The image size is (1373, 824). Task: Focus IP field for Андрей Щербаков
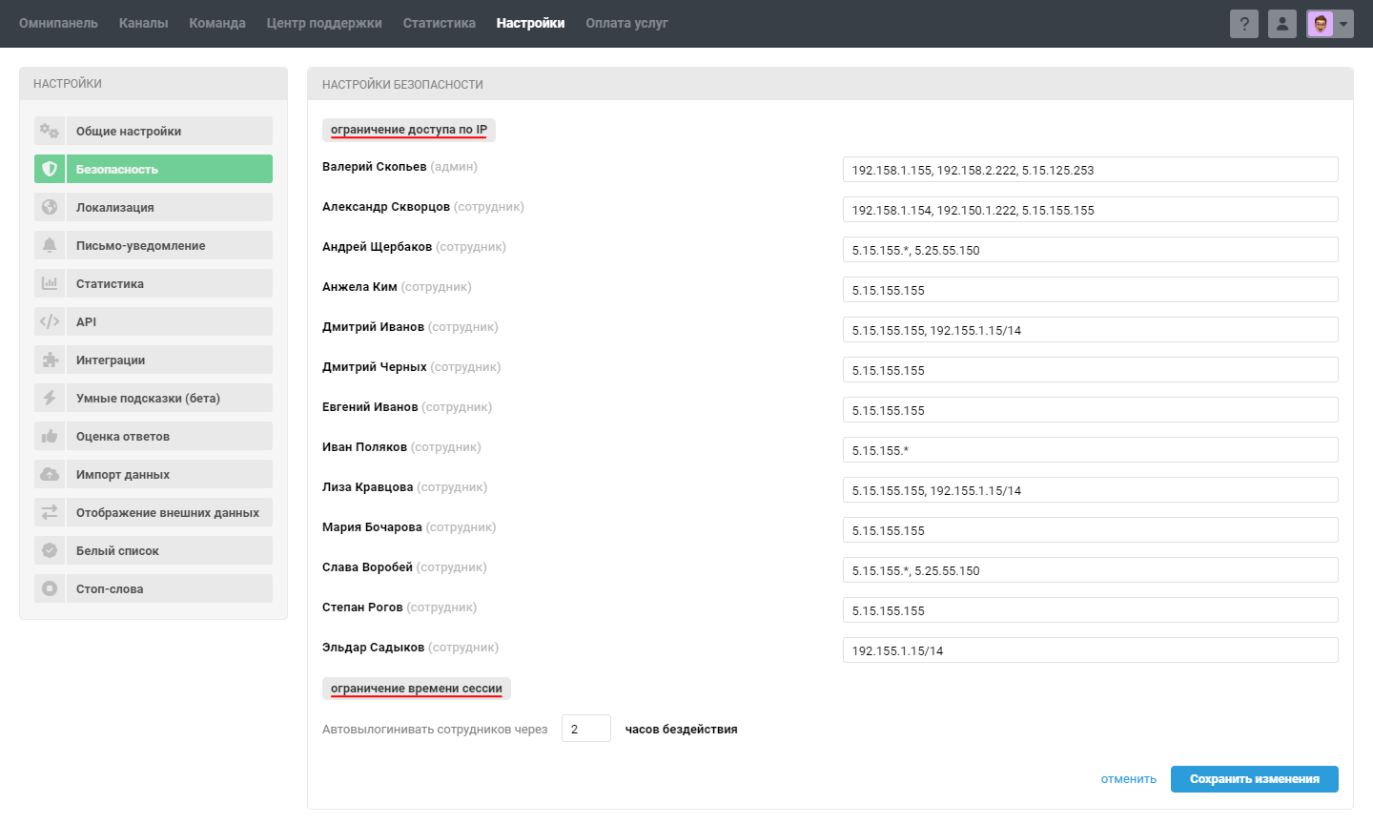point(1091,250)
